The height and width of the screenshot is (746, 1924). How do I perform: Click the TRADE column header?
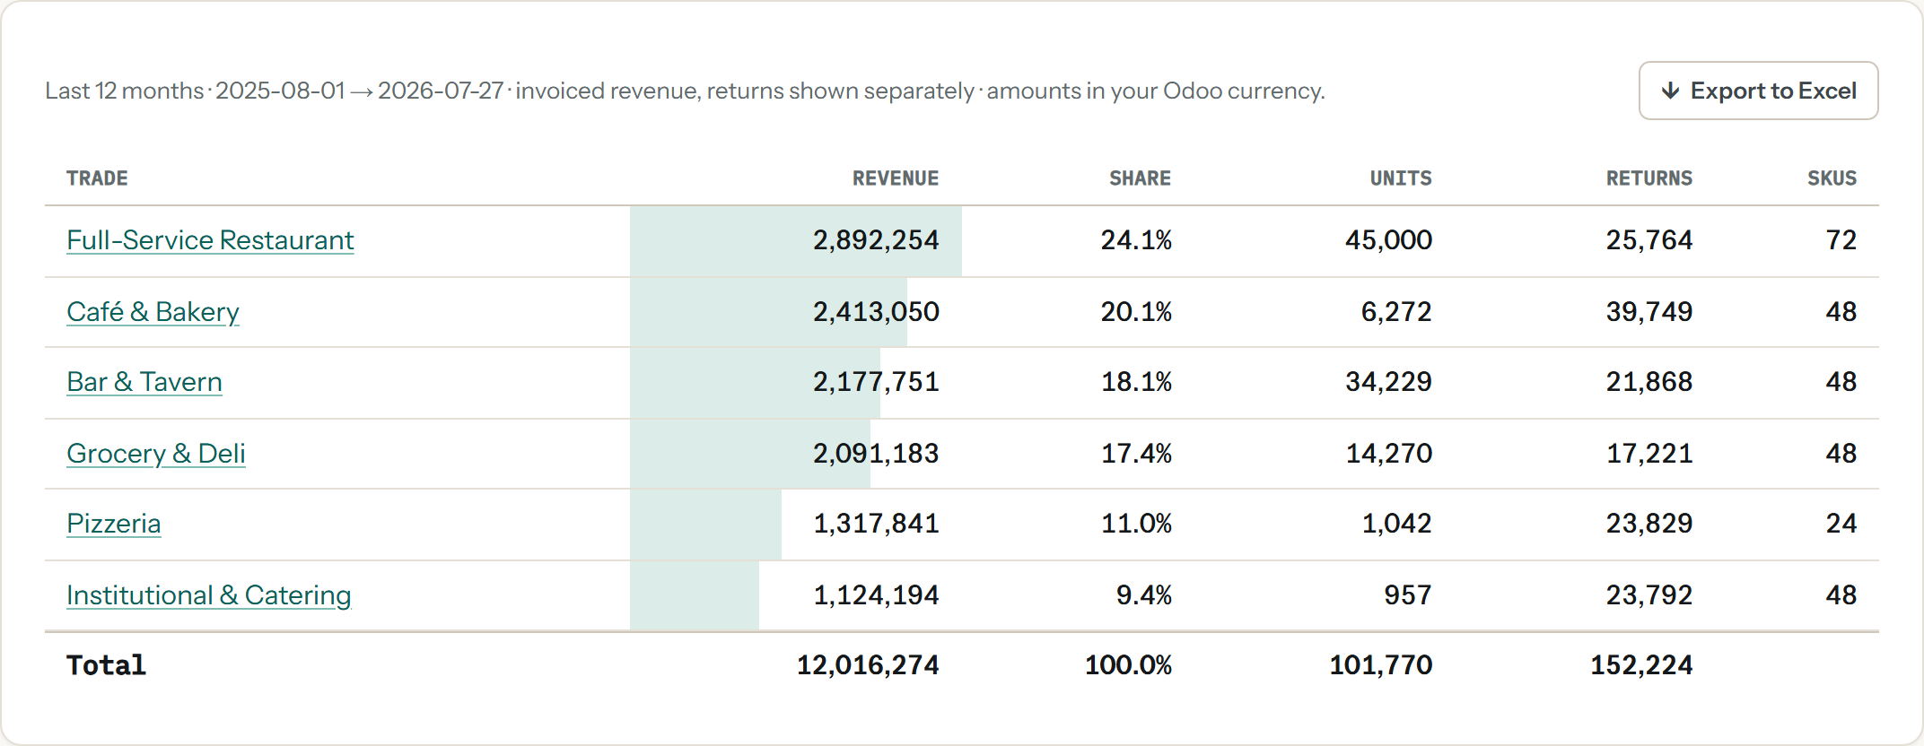coord(97,178)
